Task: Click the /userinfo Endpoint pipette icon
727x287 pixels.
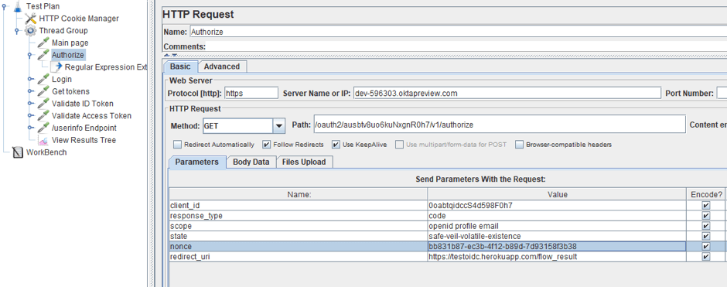Action: pyautogui.click(x=43, y=128)
